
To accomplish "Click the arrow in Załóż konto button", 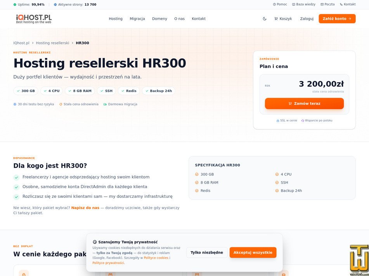I will [x=350, y=19].
